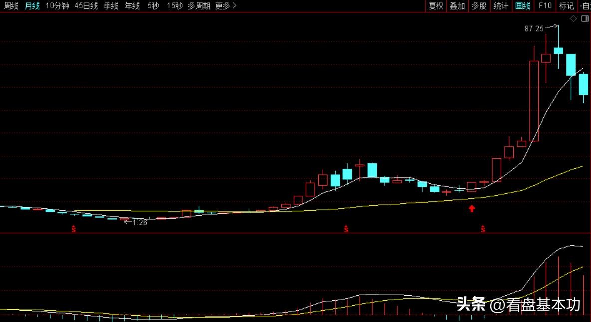Toggle the 画线 drawing tool button
Viewport: 591px width, 322px height.
point(523,6)
